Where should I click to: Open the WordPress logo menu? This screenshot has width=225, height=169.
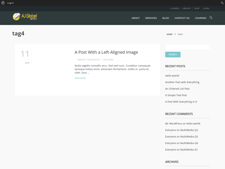point(3,3)
